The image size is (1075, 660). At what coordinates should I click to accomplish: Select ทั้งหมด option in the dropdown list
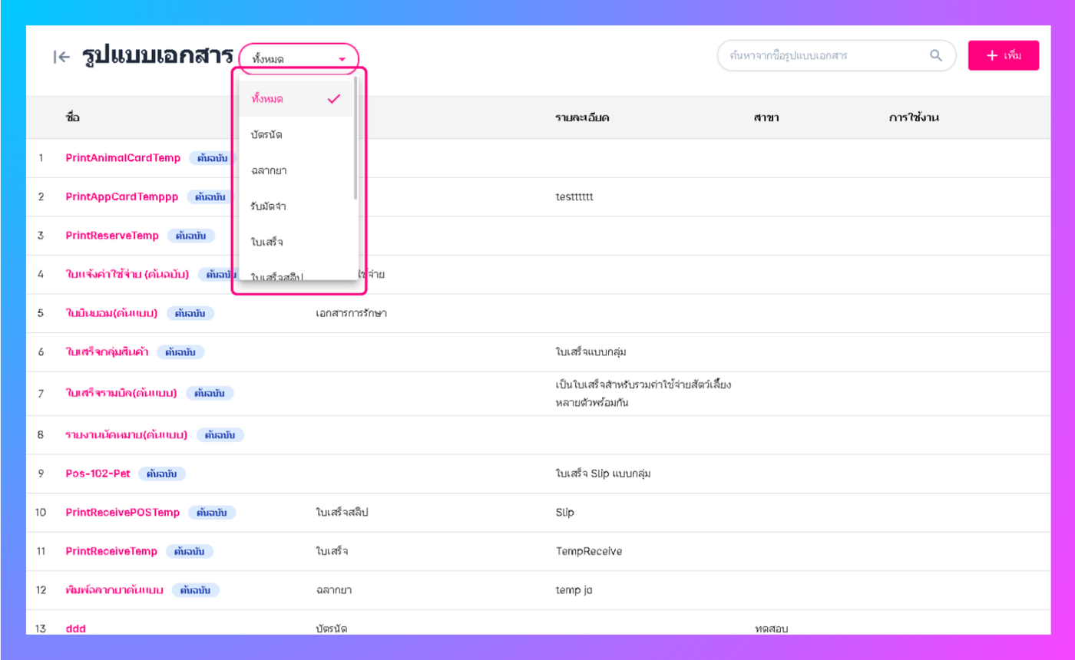click(x=296, y=99)
